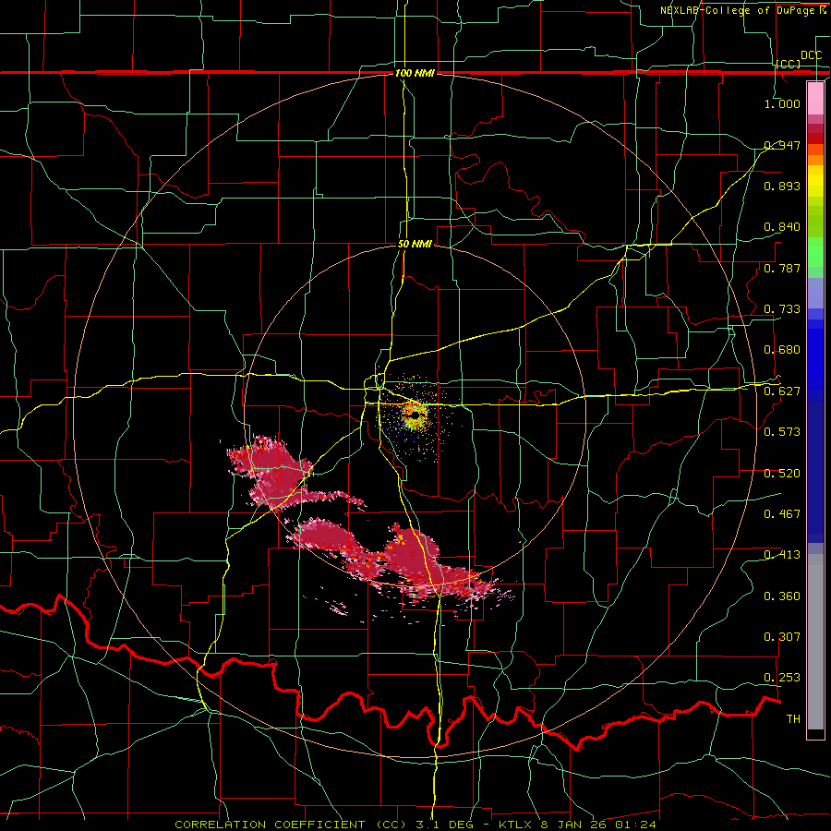Click the ring-shaped echo at radar center
This screenshot has width=831, height=831.
coord(414,415)
